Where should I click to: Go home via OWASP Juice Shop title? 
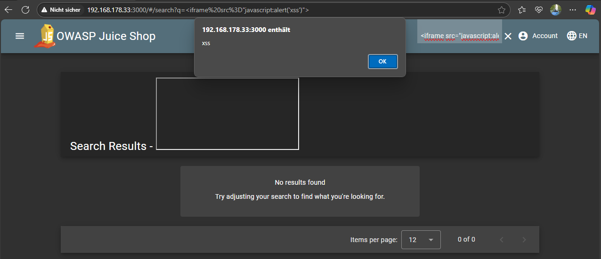(x=106, y=36)
